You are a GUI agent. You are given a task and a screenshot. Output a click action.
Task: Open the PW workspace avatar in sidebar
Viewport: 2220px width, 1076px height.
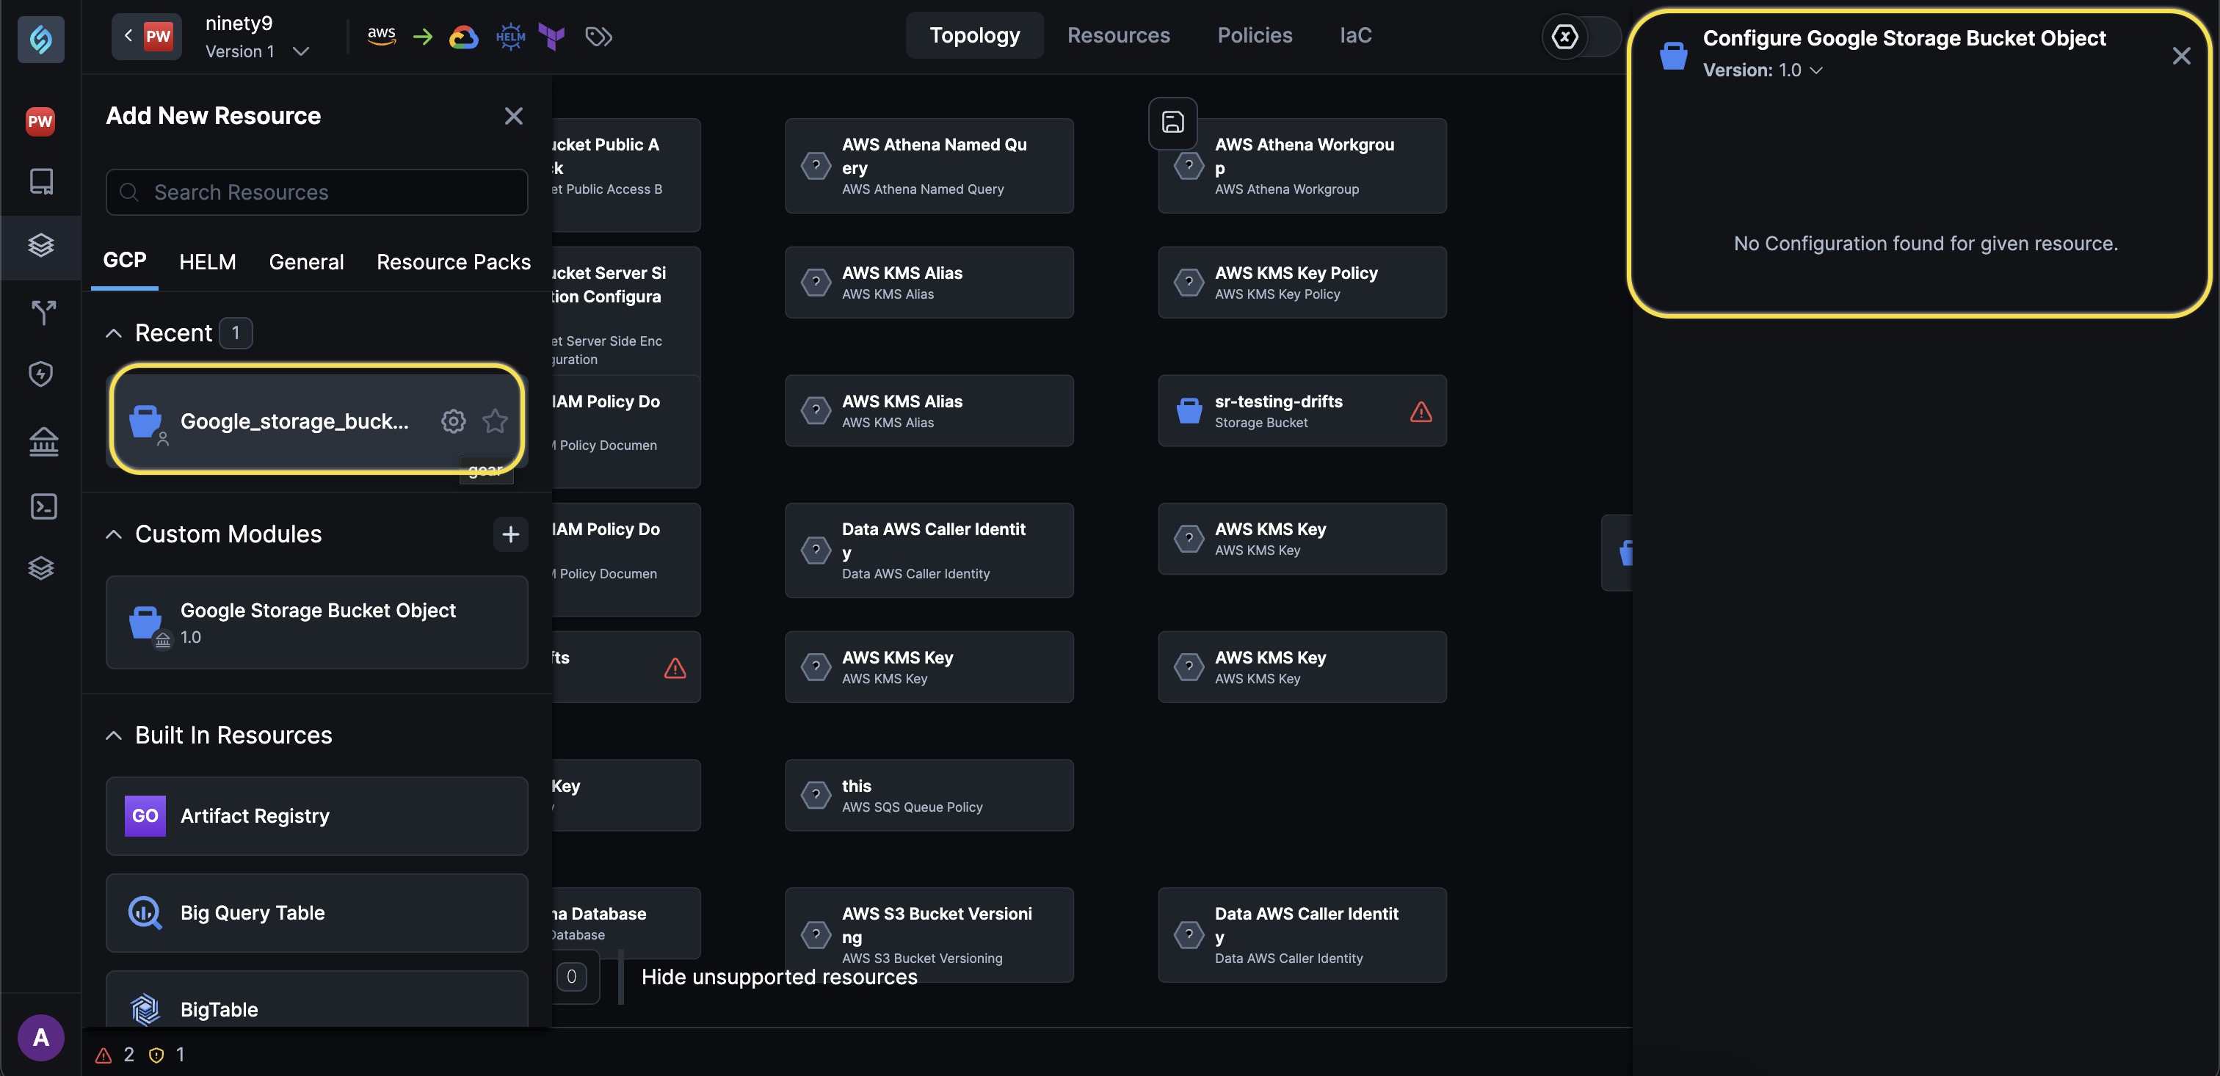point(40,120)
